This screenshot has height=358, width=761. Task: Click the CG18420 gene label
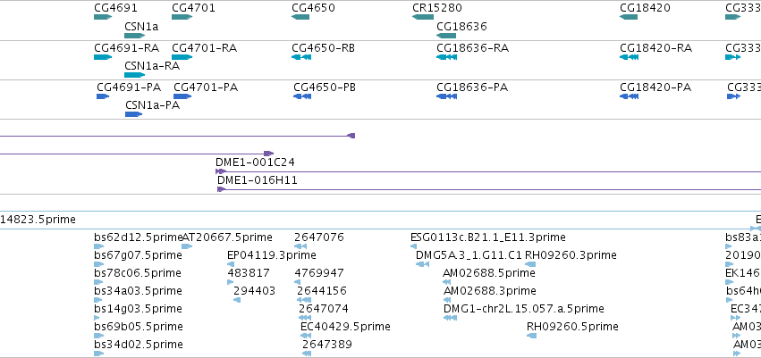click(645, 8)
